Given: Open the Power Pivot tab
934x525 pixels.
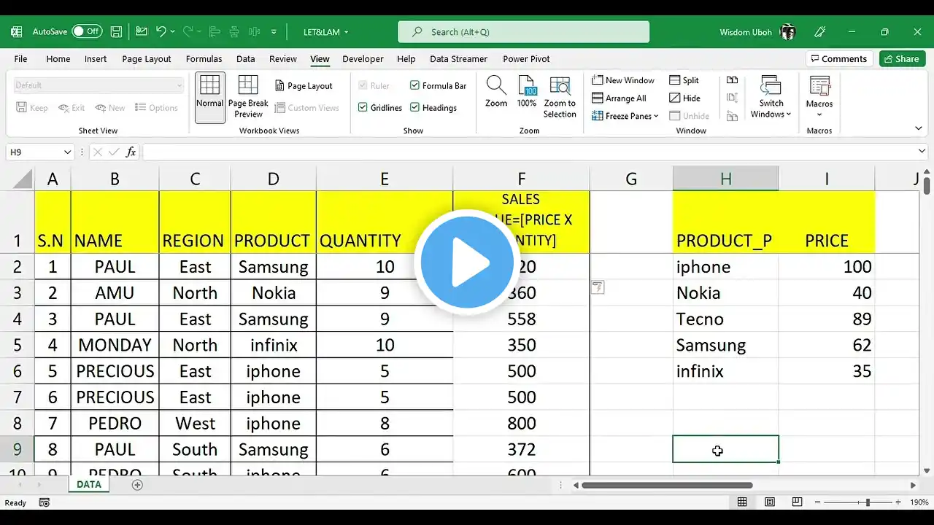Looking at the screenshot, I should click(x=526, y=59).
